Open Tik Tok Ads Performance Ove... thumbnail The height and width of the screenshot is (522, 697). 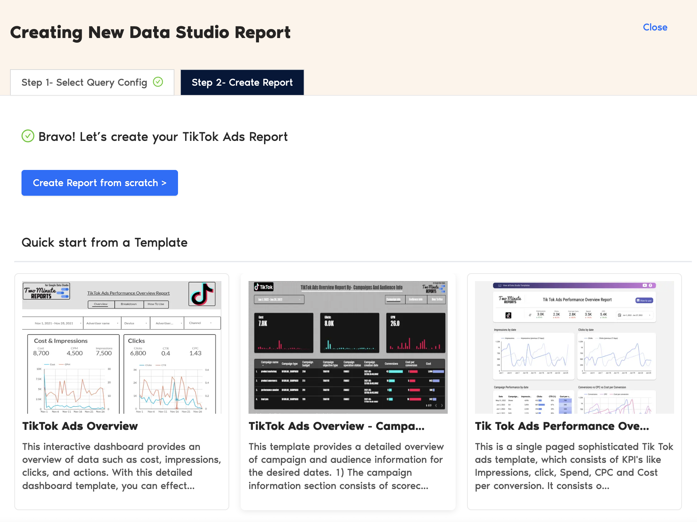(575, 347)
